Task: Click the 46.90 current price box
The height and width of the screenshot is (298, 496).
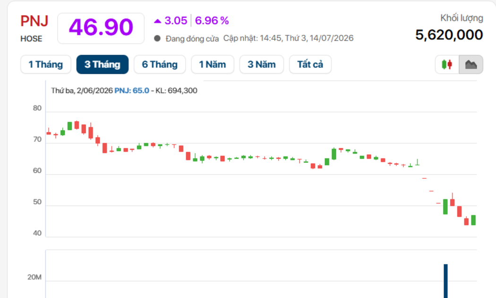Action: click(101, 28)
